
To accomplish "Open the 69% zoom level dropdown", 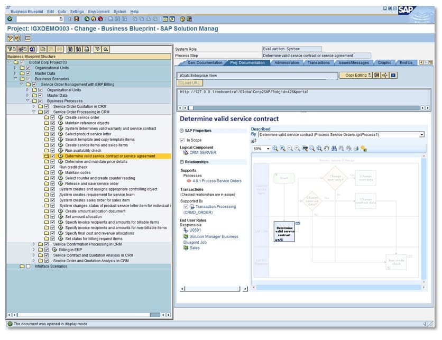I will (268, 149).
